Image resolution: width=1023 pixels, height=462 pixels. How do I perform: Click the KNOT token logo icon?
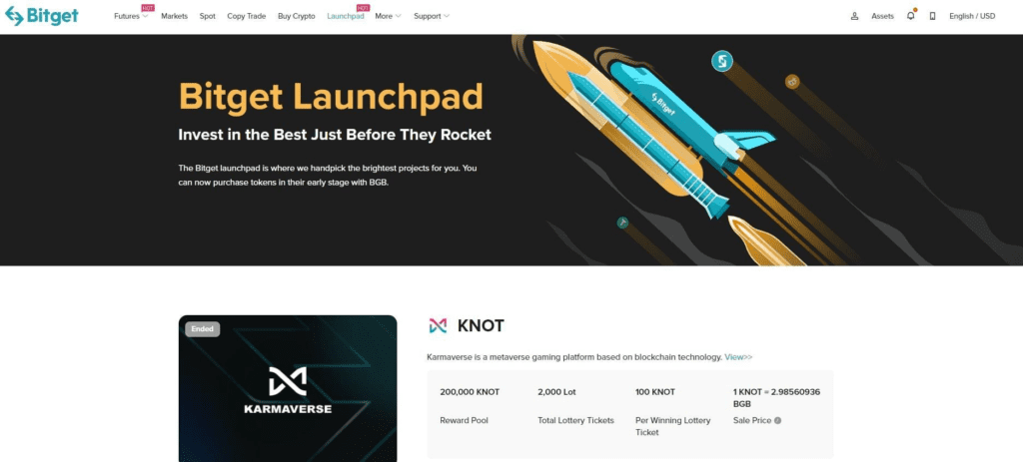(438, 326)
